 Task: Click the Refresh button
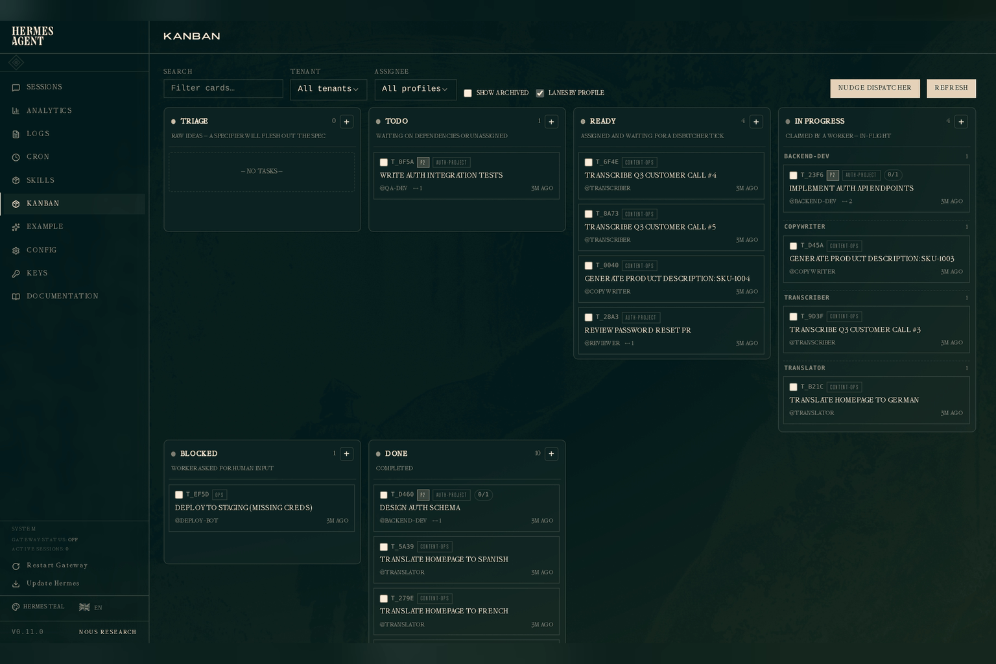tap(951, 88)
